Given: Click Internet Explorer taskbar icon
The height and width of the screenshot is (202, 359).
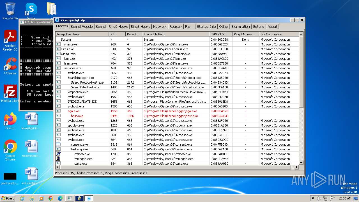Looking at the screenshot, I should coord(22,198).
